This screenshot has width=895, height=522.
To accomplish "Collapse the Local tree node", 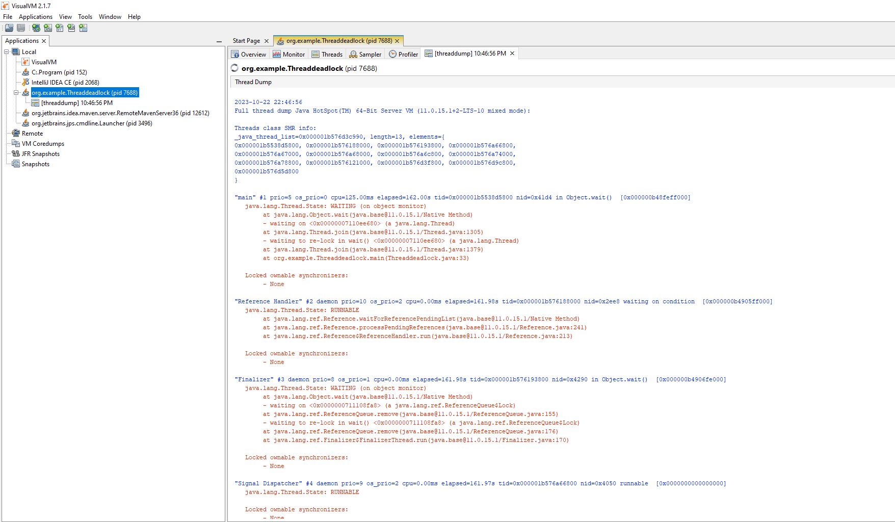I will 7,51.
